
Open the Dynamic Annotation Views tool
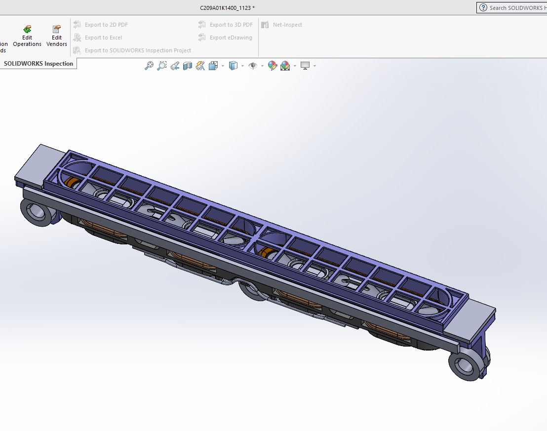tap(200, 66)
